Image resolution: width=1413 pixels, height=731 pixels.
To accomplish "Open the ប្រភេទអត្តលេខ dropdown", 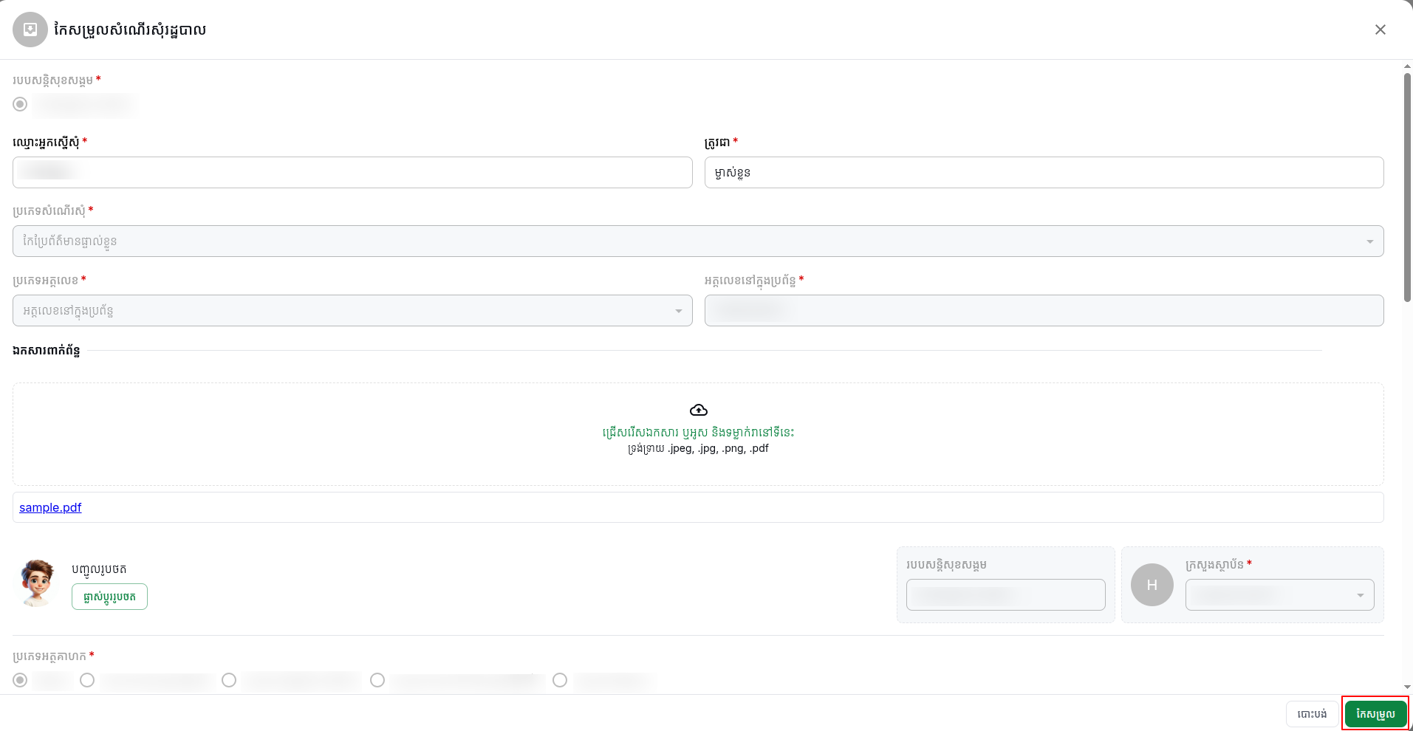I will 352,311.
